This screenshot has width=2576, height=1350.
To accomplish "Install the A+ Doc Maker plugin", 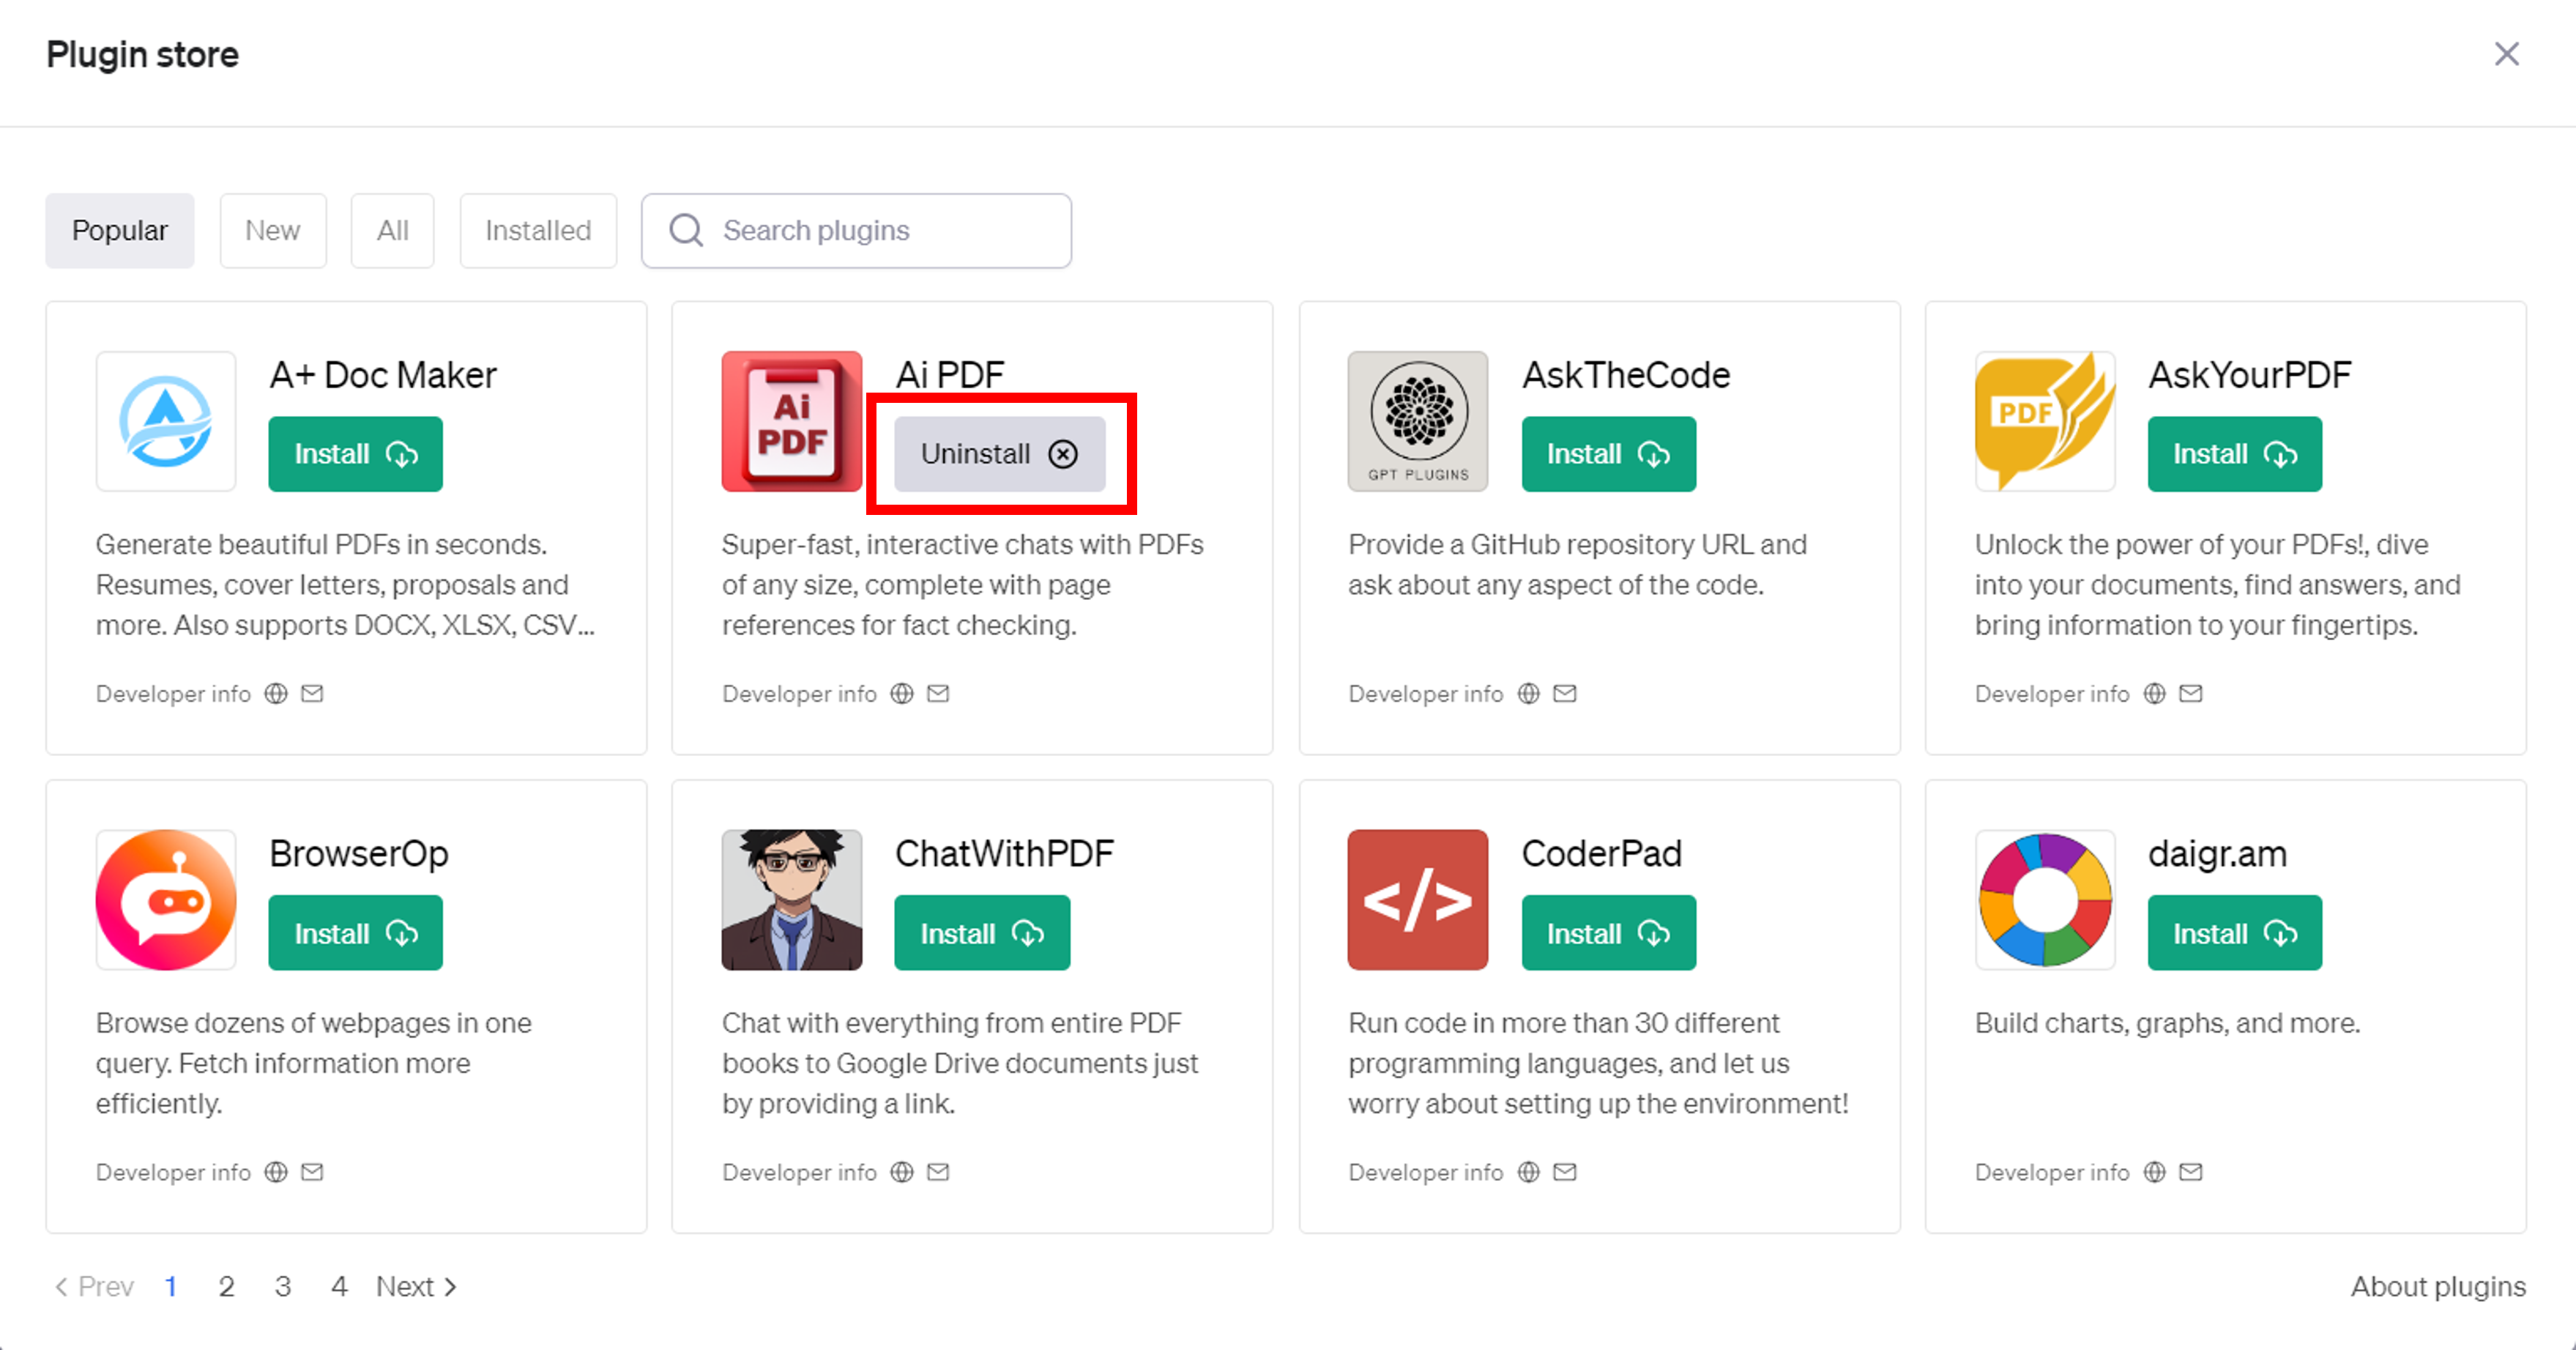I will coord(355,454).
